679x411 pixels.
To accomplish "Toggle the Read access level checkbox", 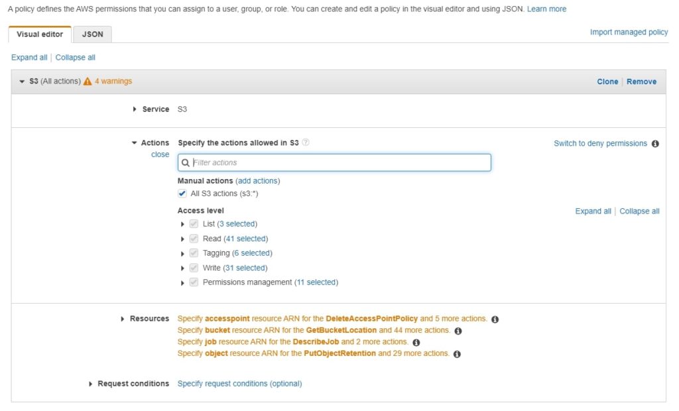I will 193,238.
